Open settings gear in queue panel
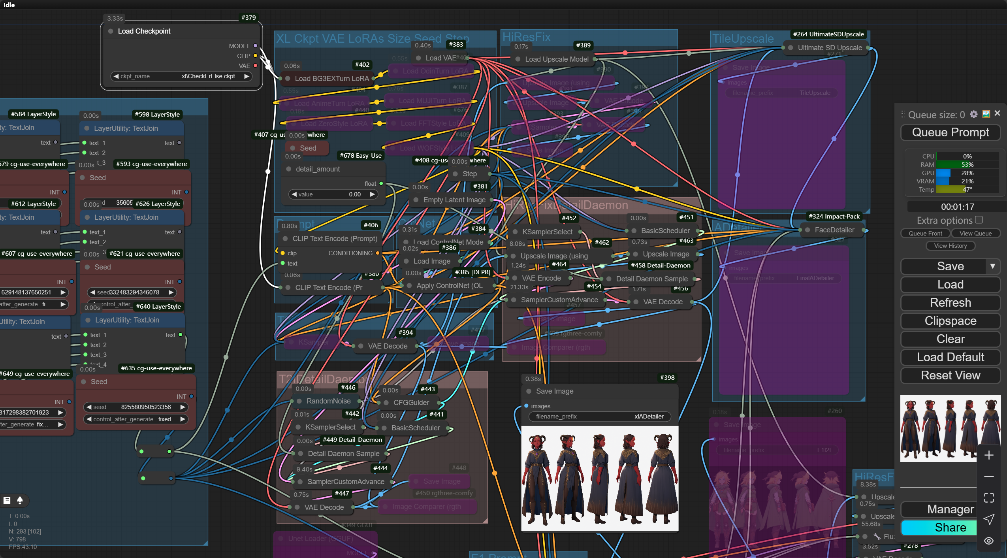This screenshot has width=1007, height=558. pyautogui.click(x=973, y=114)
